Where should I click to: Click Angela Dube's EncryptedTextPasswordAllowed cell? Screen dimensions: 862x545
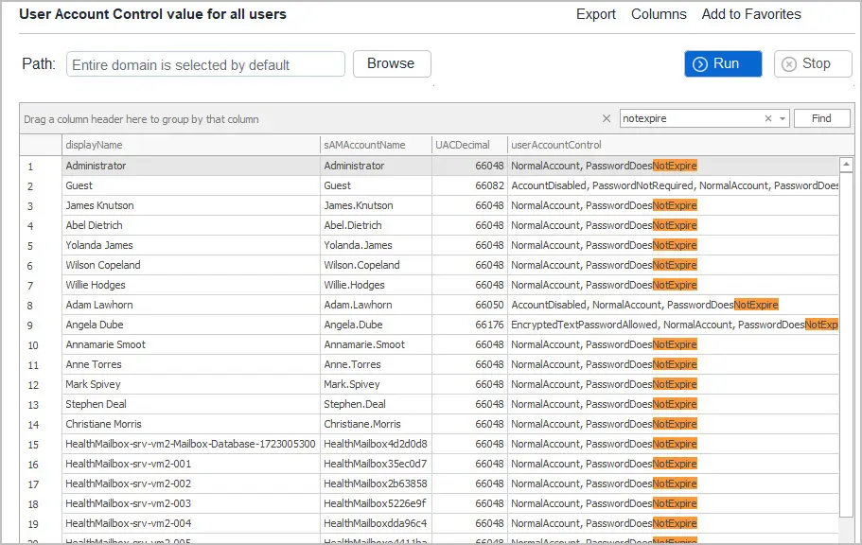(674, 325)
